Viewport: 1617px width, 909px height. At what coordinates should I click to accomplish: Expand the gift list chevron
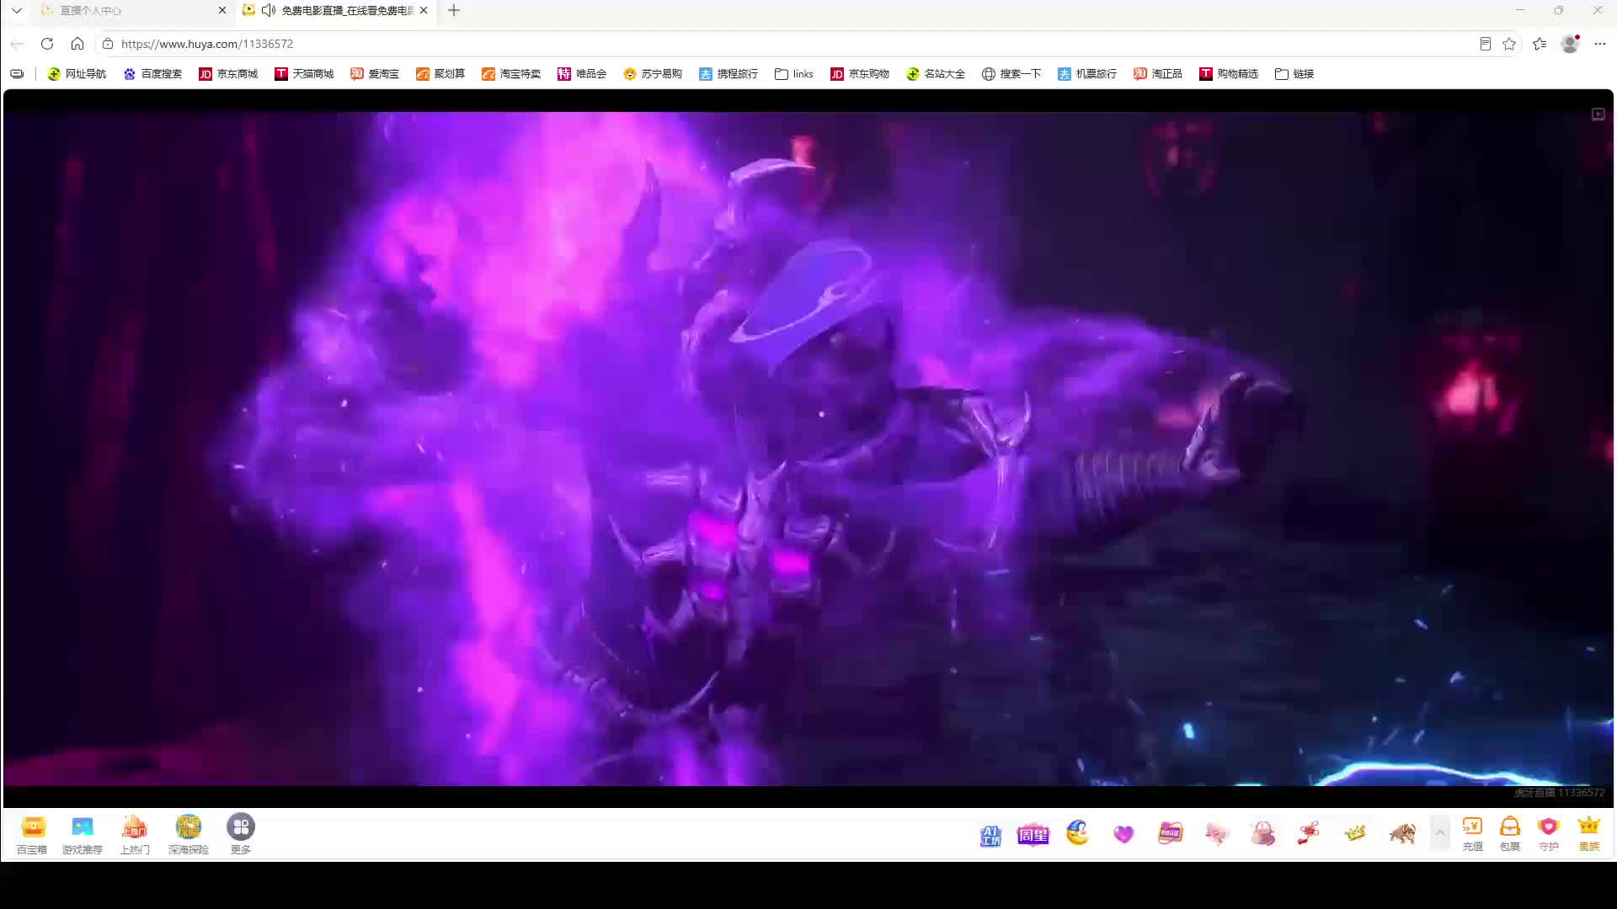pos(1440,833)
